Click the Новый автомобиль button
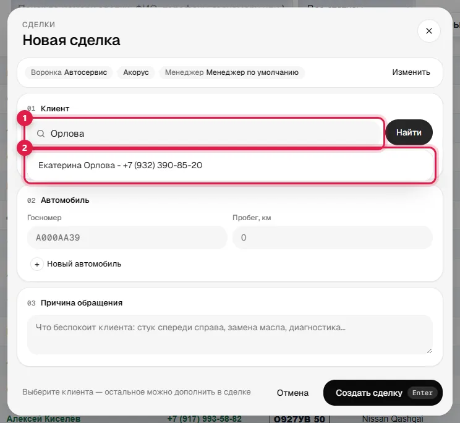The height and width of the screenshot is (423, 460). tap(76, 264)
